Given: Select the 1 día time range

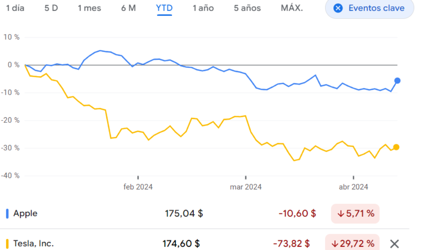Looking at the screenshot, I should (15, 8).
